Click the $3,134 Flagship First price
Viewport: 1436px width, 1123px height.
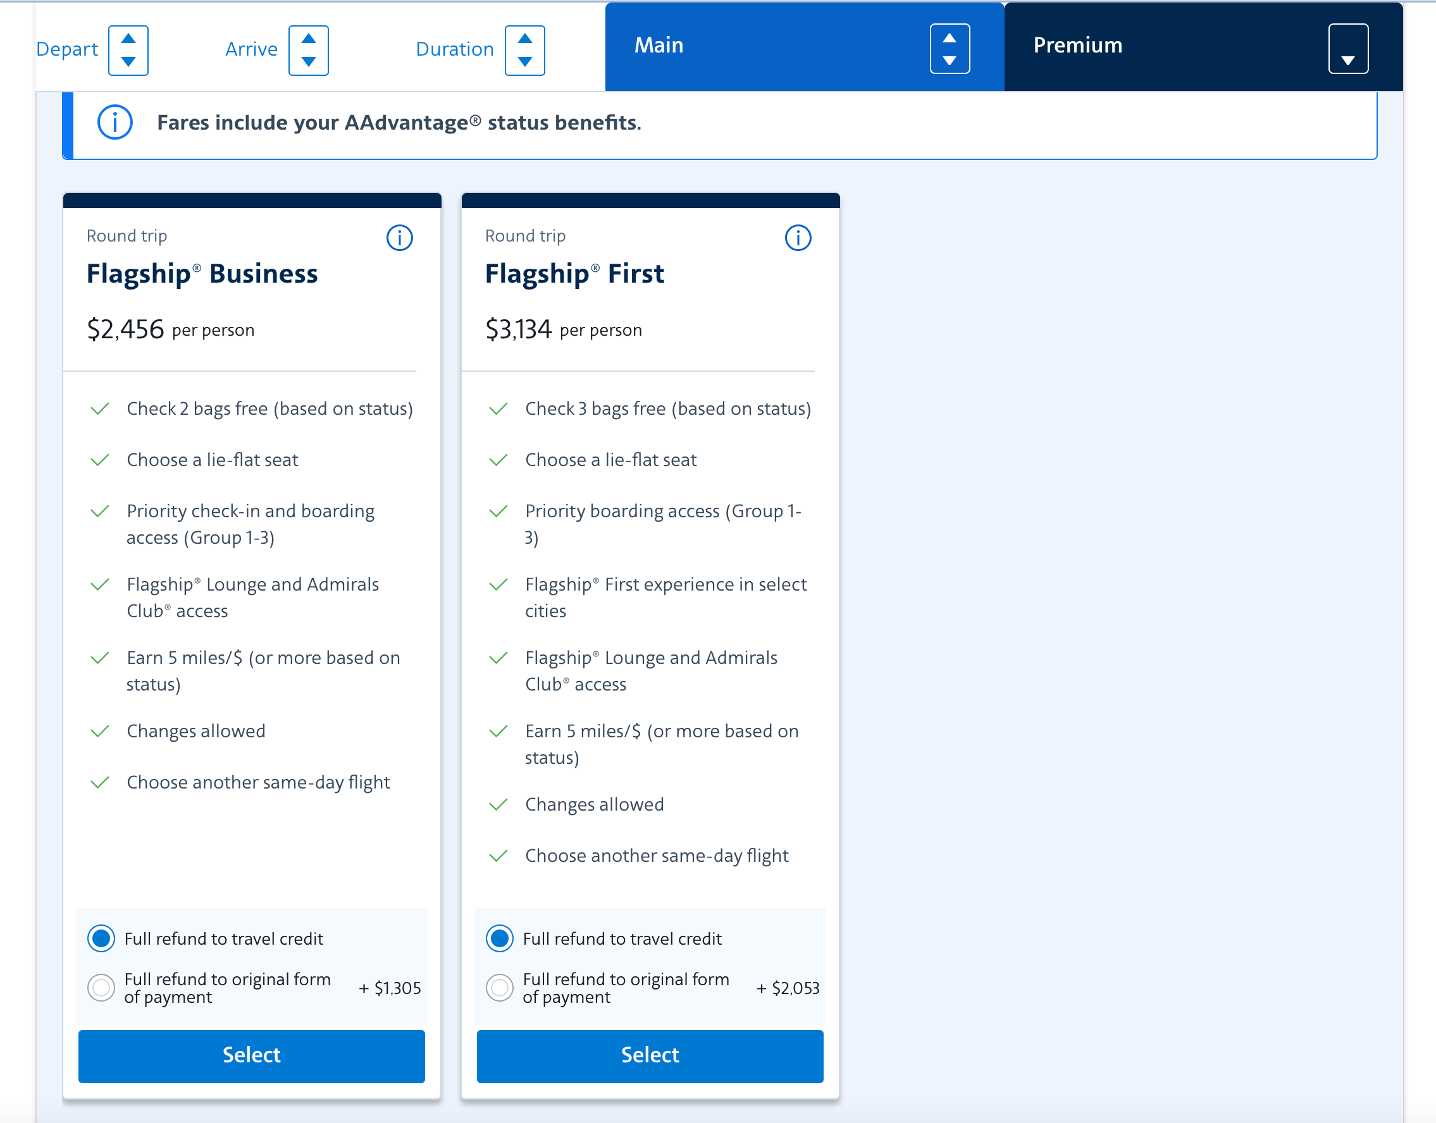[519, 329]
